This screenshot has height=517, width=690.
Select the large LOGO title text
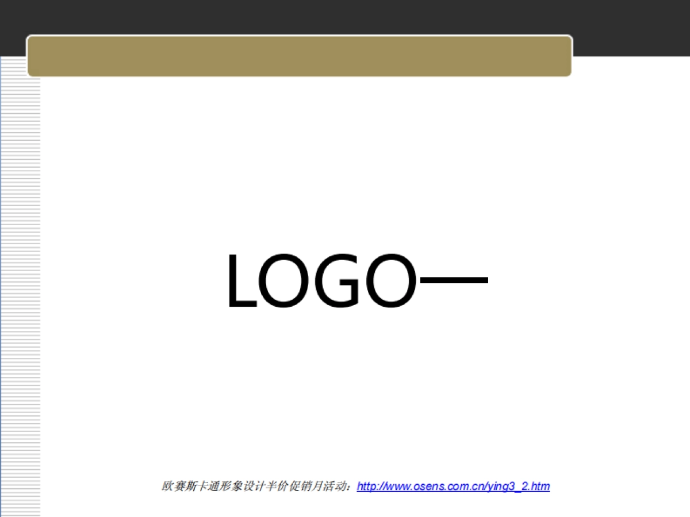[x=356, y=281]
